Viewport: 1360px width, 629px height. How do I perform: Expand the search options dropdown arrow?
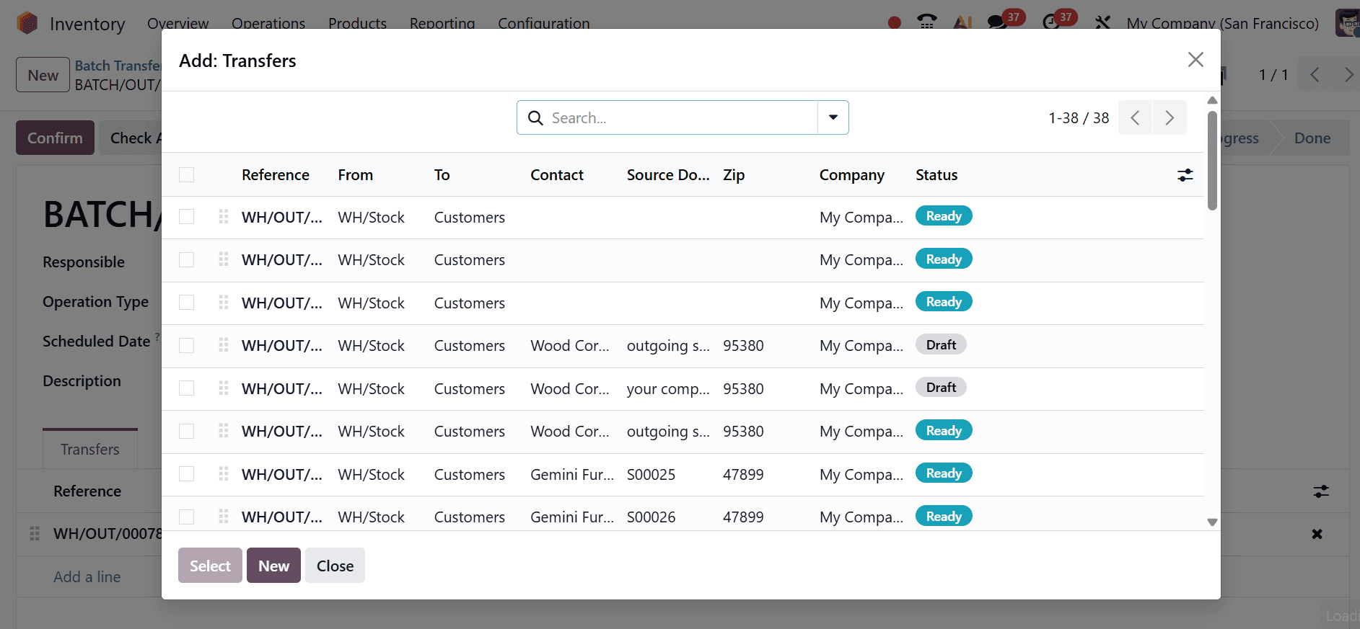[833, 117]
